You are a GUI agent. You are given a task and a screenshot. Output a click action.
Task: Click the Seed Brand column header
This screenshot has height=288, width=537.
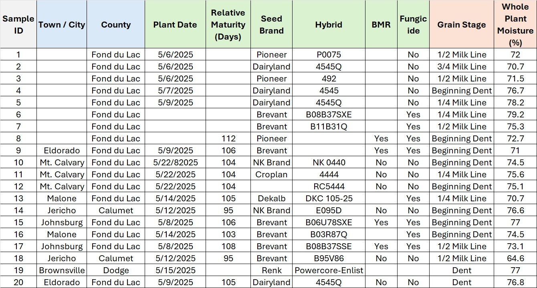pos(272,25)
